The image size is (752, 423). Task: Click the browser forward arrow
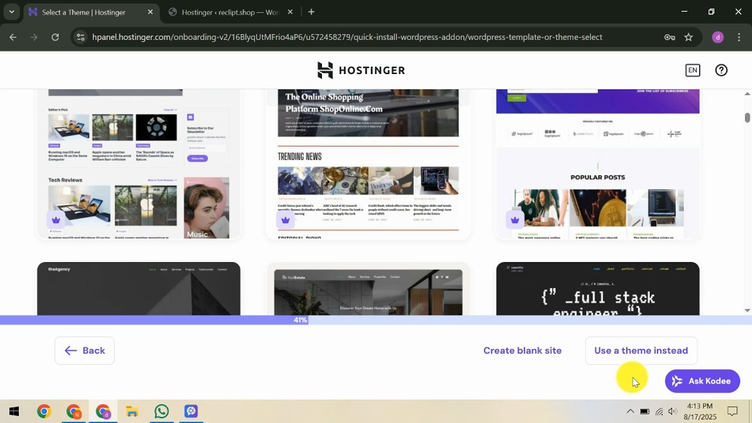coord(34,37)
